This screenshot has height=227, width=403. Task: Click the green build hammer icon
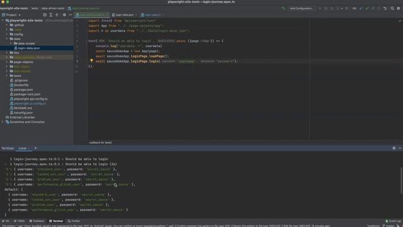click(283, 8)
